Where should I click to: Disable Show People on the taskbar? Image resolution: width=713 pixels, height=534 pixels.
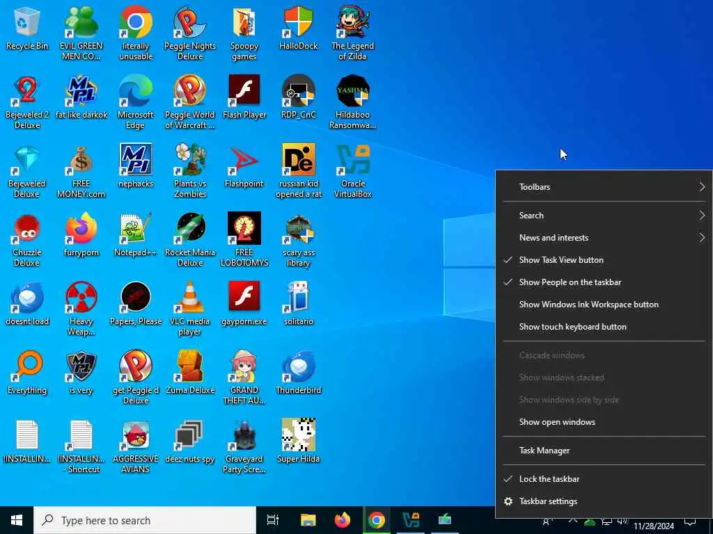[x=604, y=282]
